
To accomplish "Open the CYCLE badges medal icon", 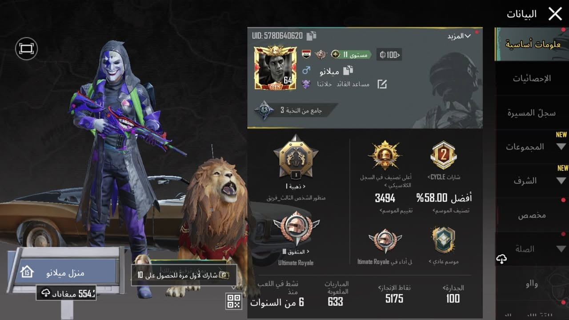I will 443,155.
